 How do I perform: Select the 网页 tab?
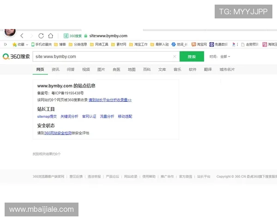(40, 70)
